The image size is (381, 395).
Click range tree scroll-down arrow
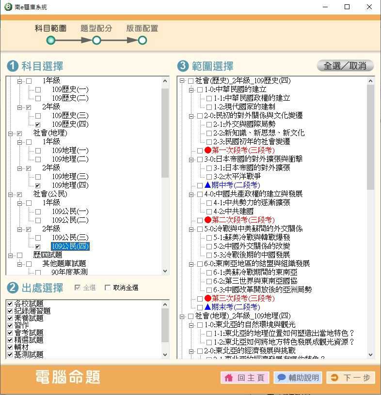tap(370, 354)
